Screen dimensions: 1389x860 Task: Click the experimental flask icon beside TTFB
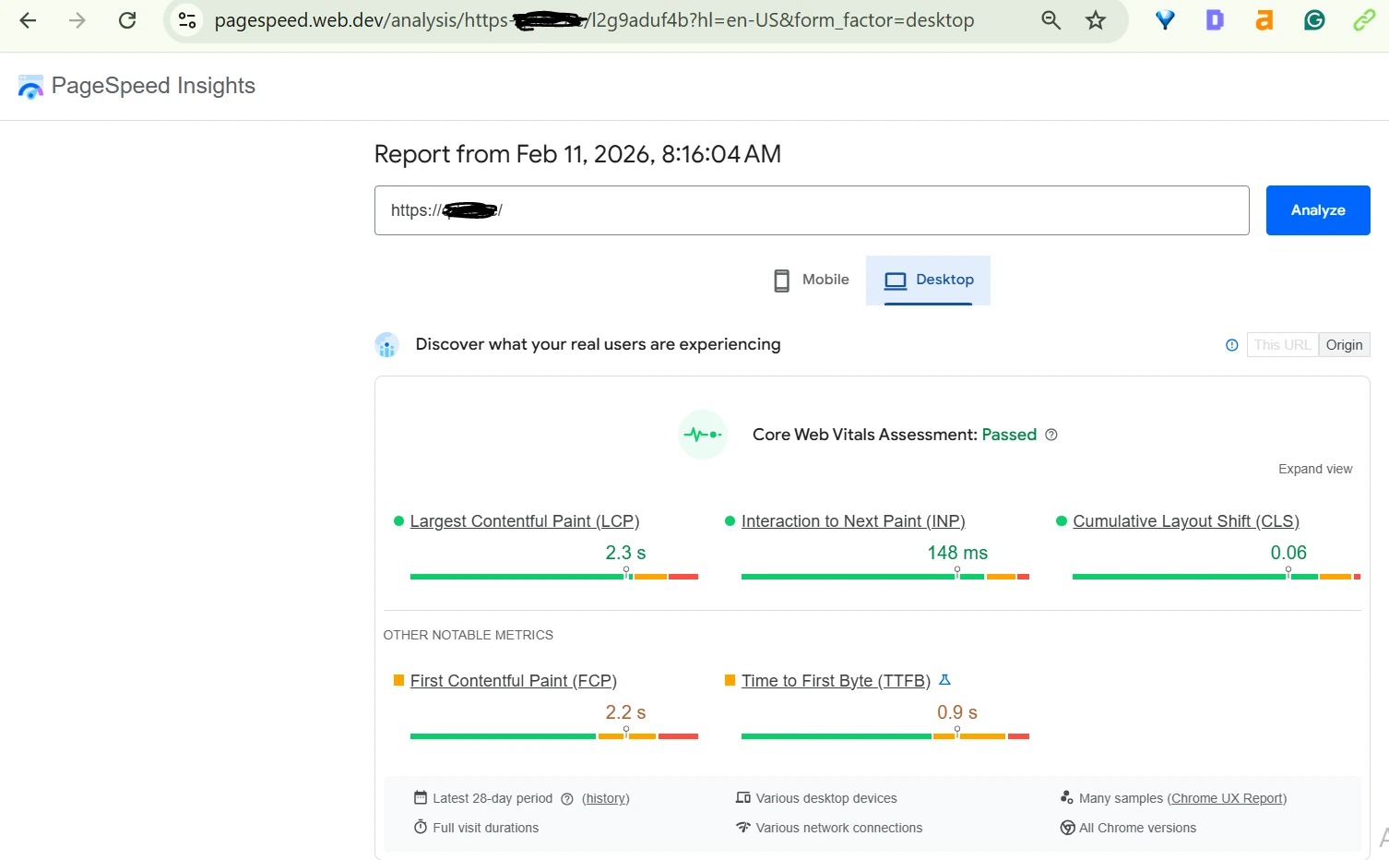pos(944,680)
